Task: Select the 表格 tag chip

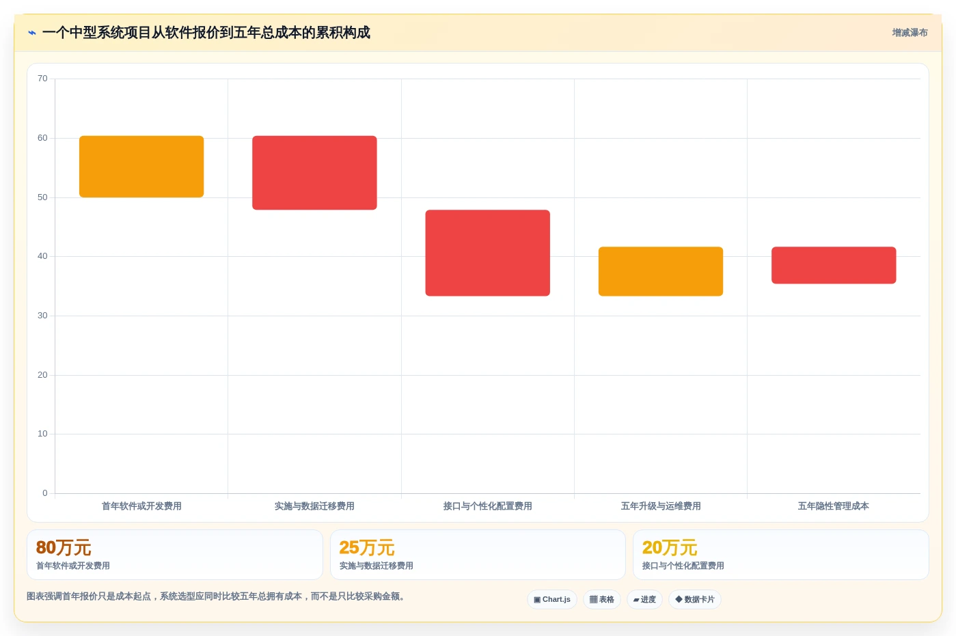Action: [602, 600]
